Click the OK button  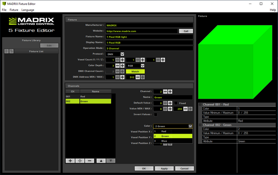click(x=144, y=169)
